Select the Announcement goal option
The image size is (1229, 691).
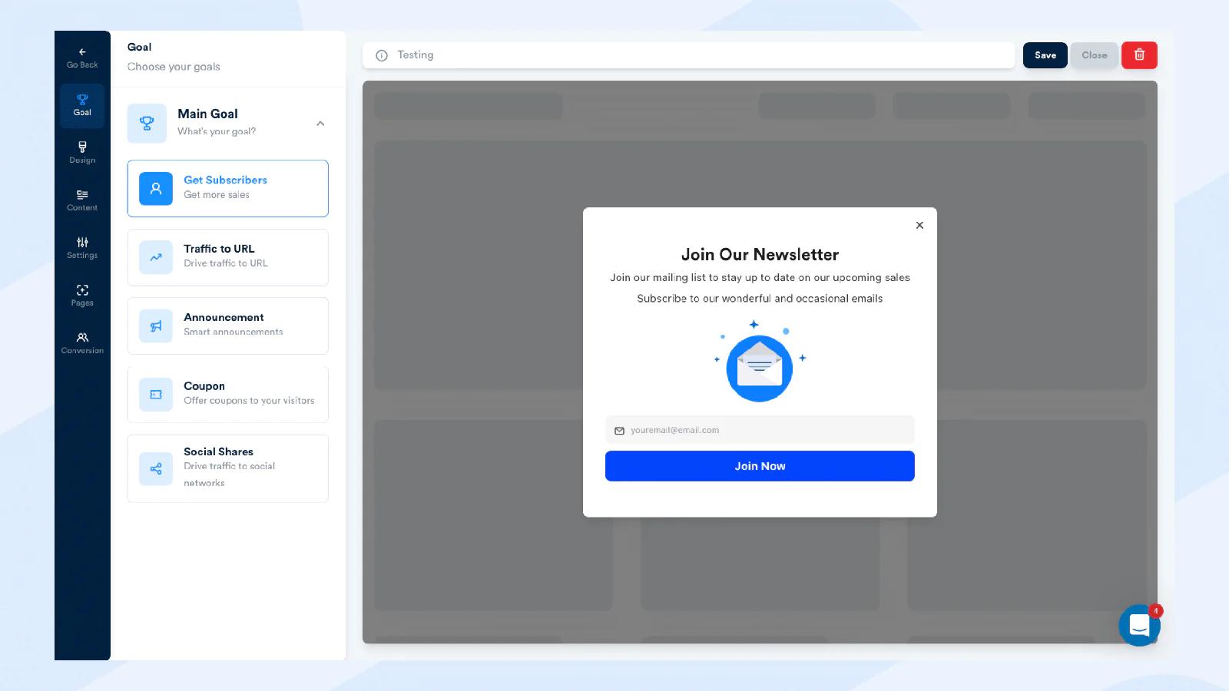(x=227, y=326)
